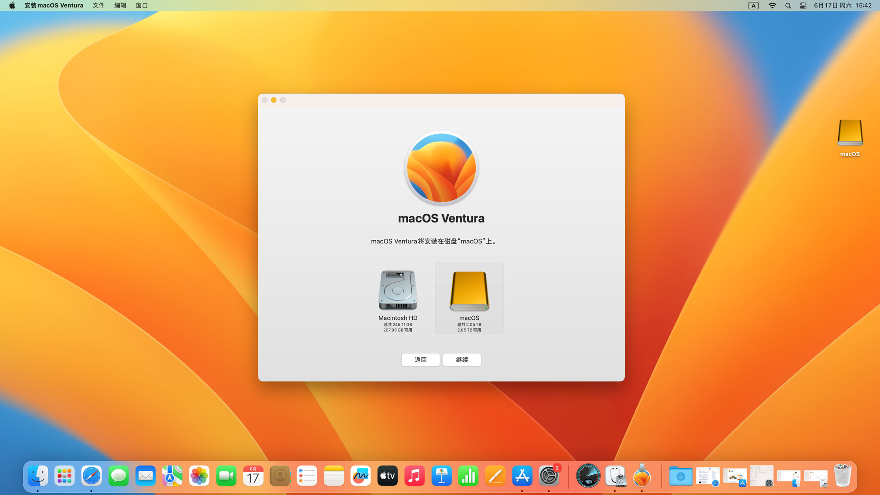Click the 返回 (Back) button
880x495 pixels.
click(x=420, y=359)
